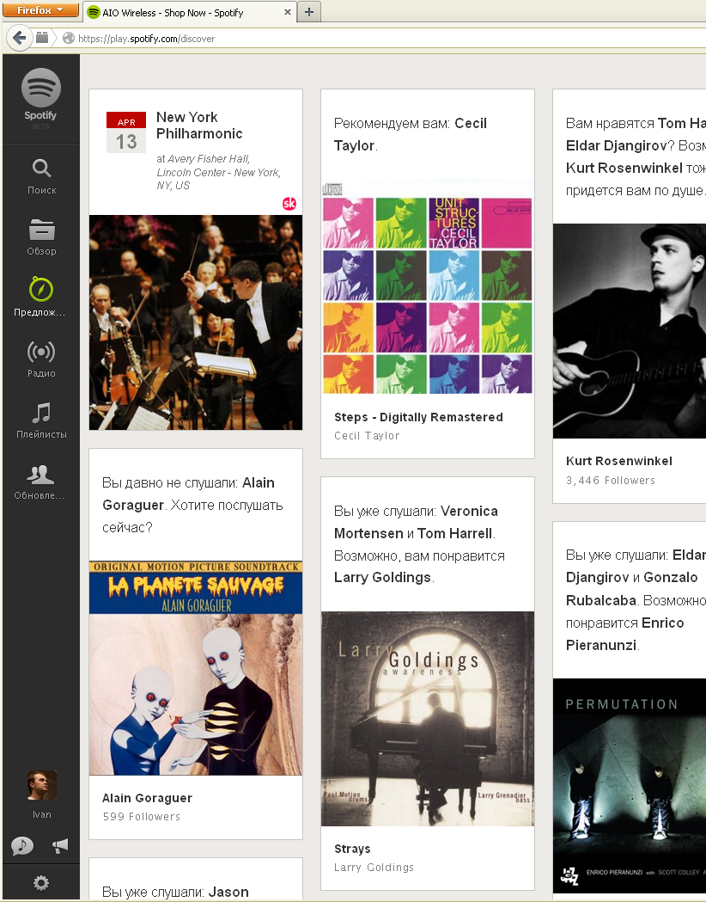Select the AIO Wireless - Shop Now tab
The height and width of the screenshot is (902, 706).
pyautogui.click(x=190, y=12)
